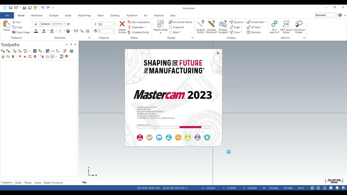This screenshot has width=347, height=195.
Task: Click the Endpoints button
Action: (x=176, y=27)
